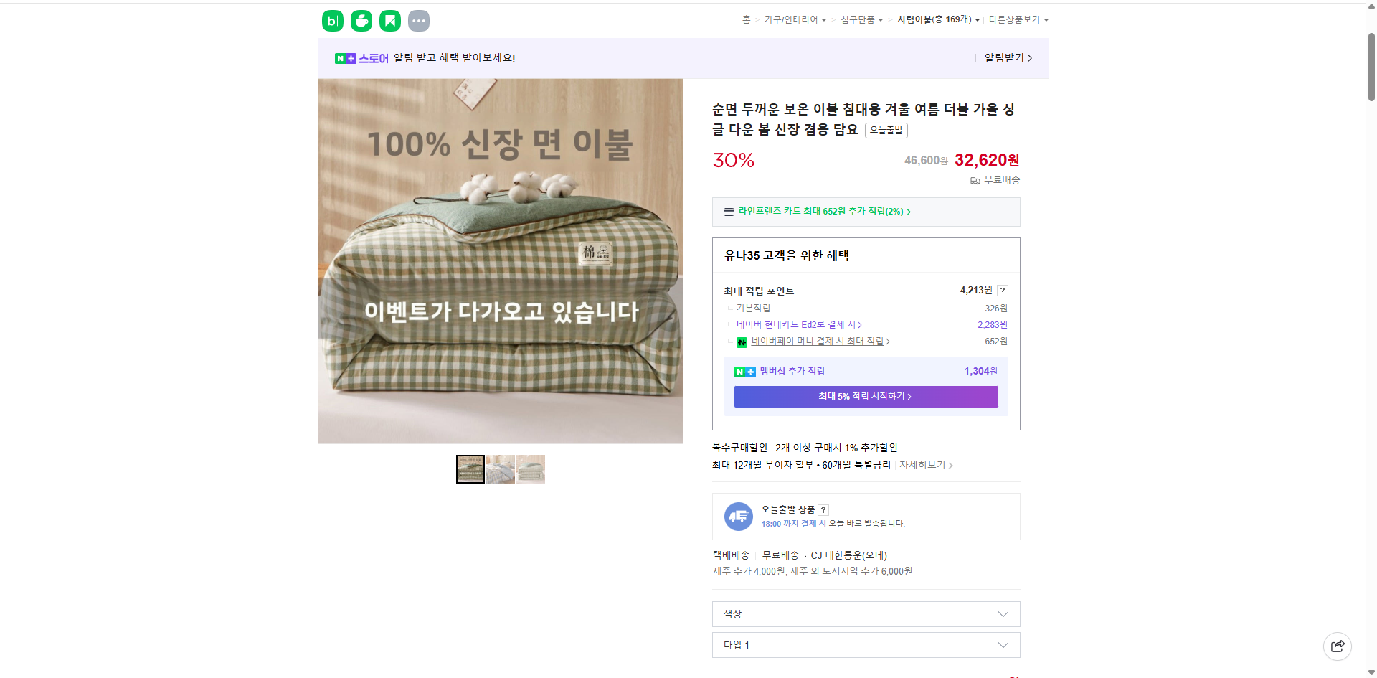Viewport: 1377px width, 678px height.
Task: Click the delivery truck icon in 오늘출발 box
Action: 738,516
